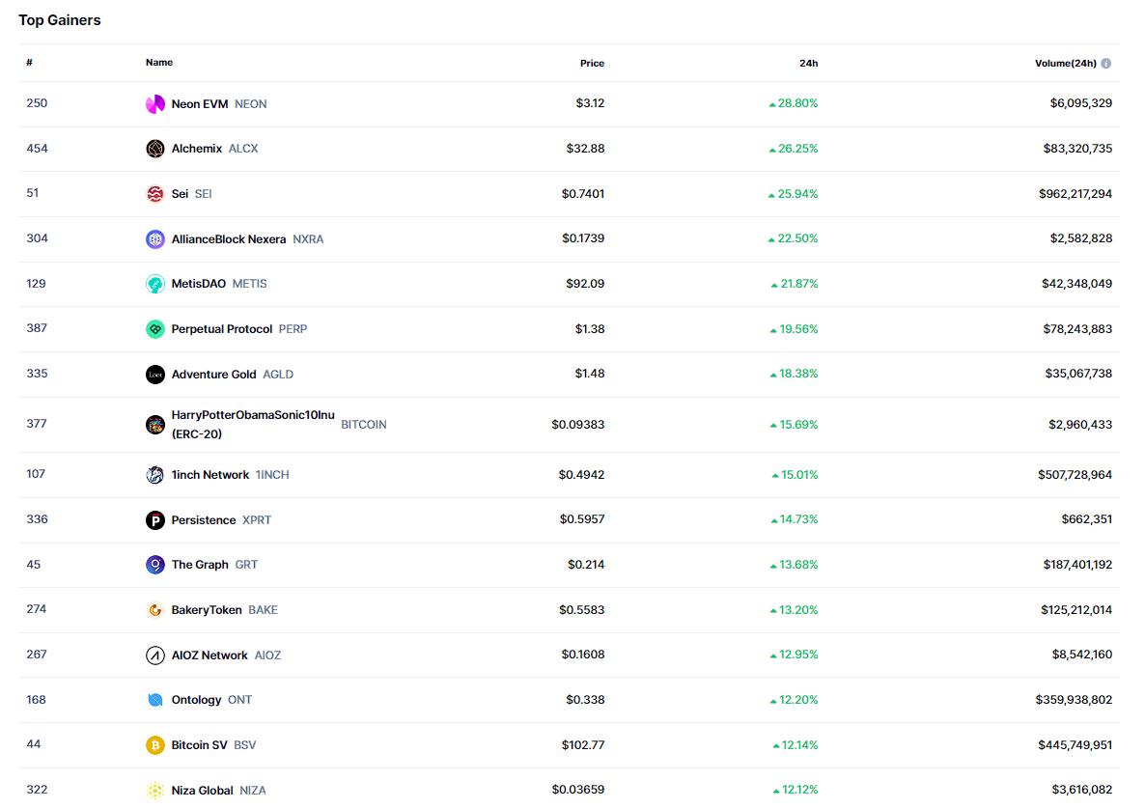Sort by the Name column header
This screenshot has height=809, width=1145.
tap(159, 63)
